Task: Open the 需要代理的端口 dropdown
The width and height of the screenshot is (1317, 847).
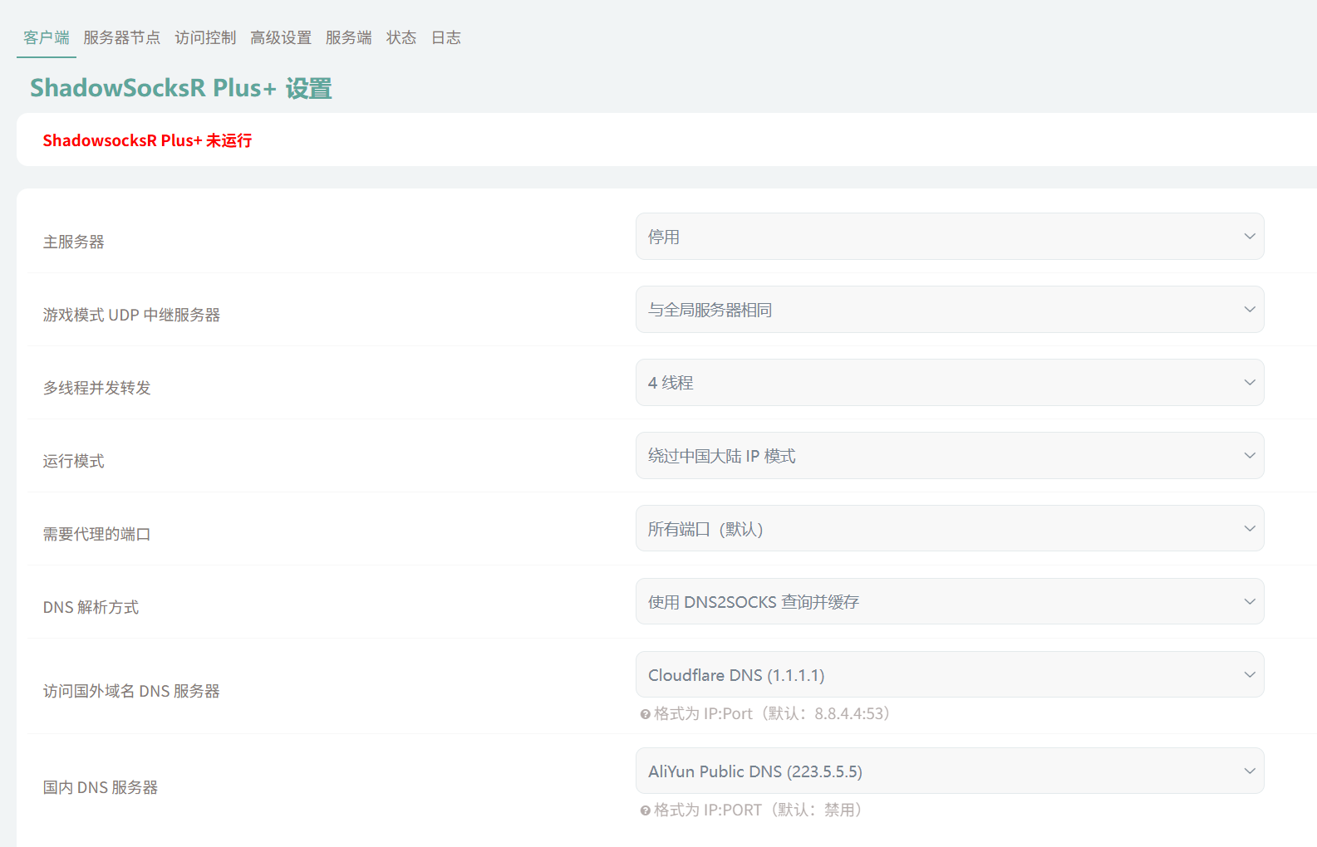Action: click(950, 529)
